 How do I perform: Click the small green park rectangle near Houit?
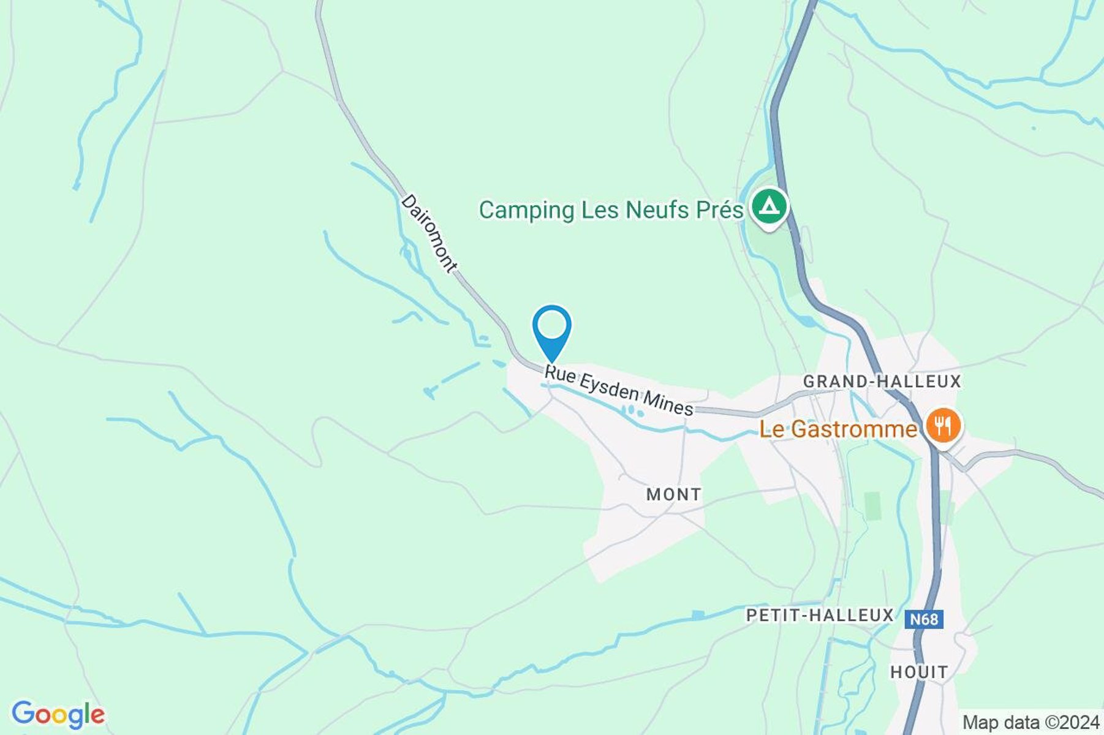(872, 506)
